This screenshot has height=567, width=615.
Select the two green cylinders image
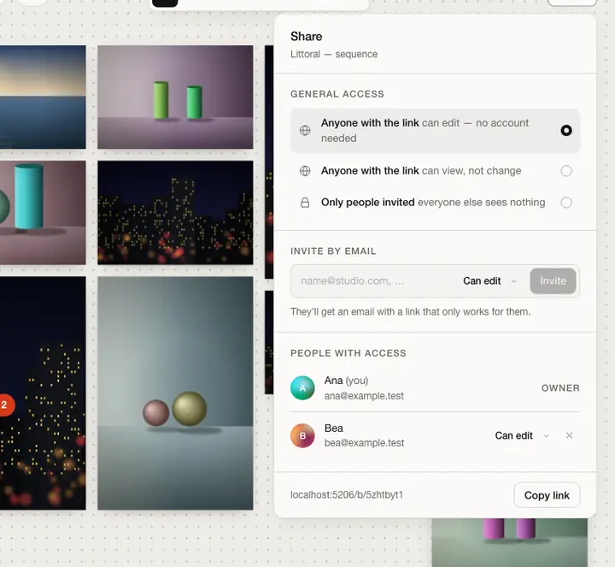click(175, 97)
